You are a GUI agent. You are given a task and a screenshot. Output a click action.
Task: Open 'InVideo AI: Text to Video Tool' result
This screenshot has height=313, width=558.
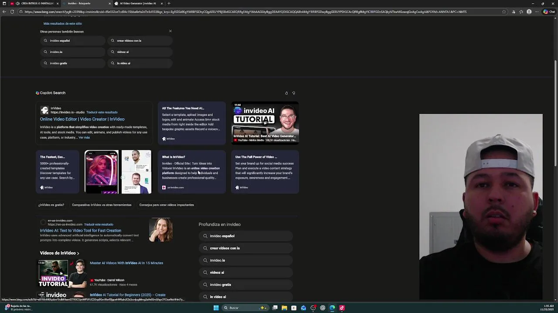coord(81,230)
